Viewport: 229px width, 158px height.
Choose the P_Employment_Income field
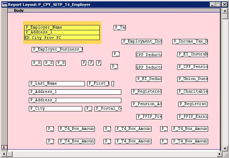click(x=142, y=41)
